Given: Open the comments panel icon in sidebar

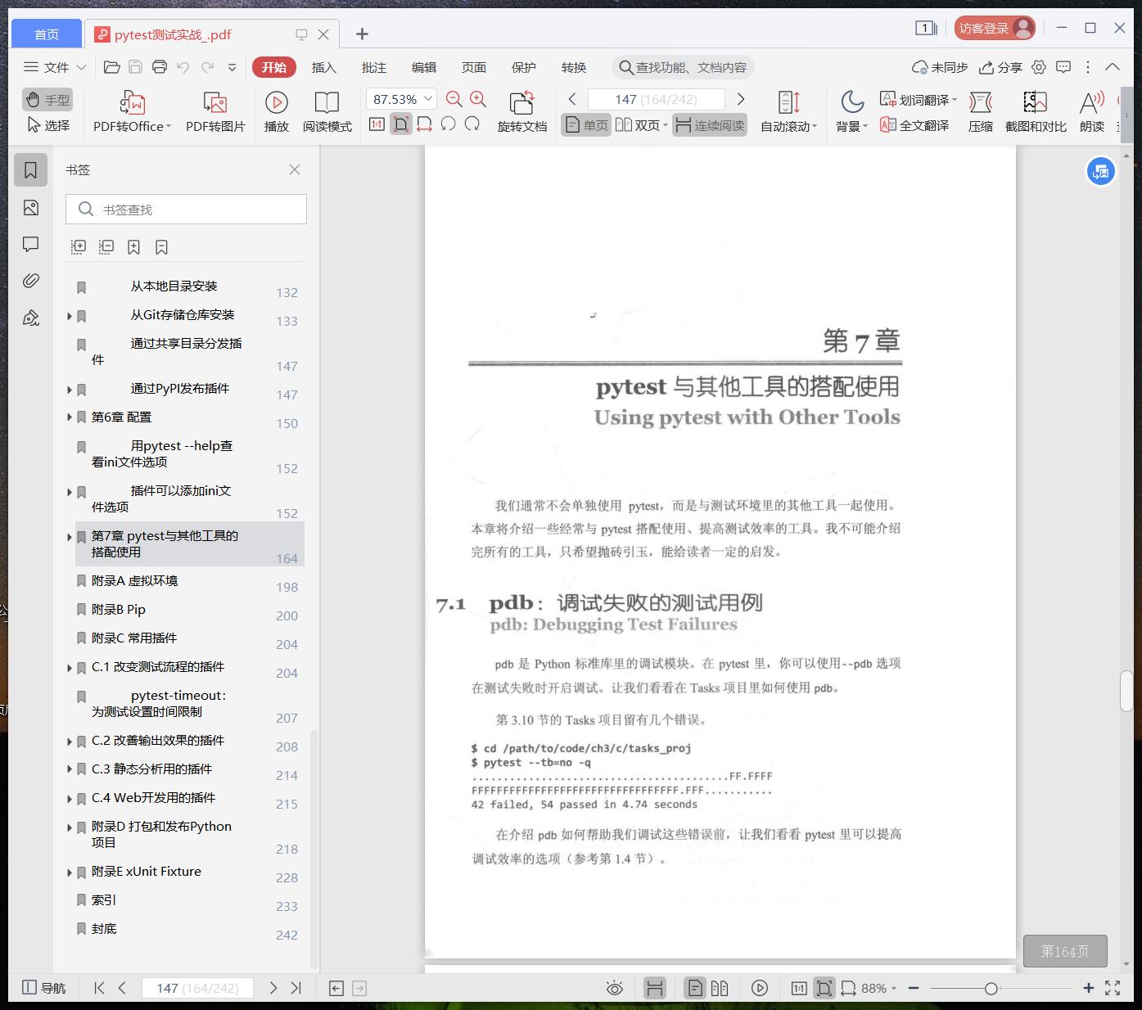Looking at the screenshot, I should point(30,245).
